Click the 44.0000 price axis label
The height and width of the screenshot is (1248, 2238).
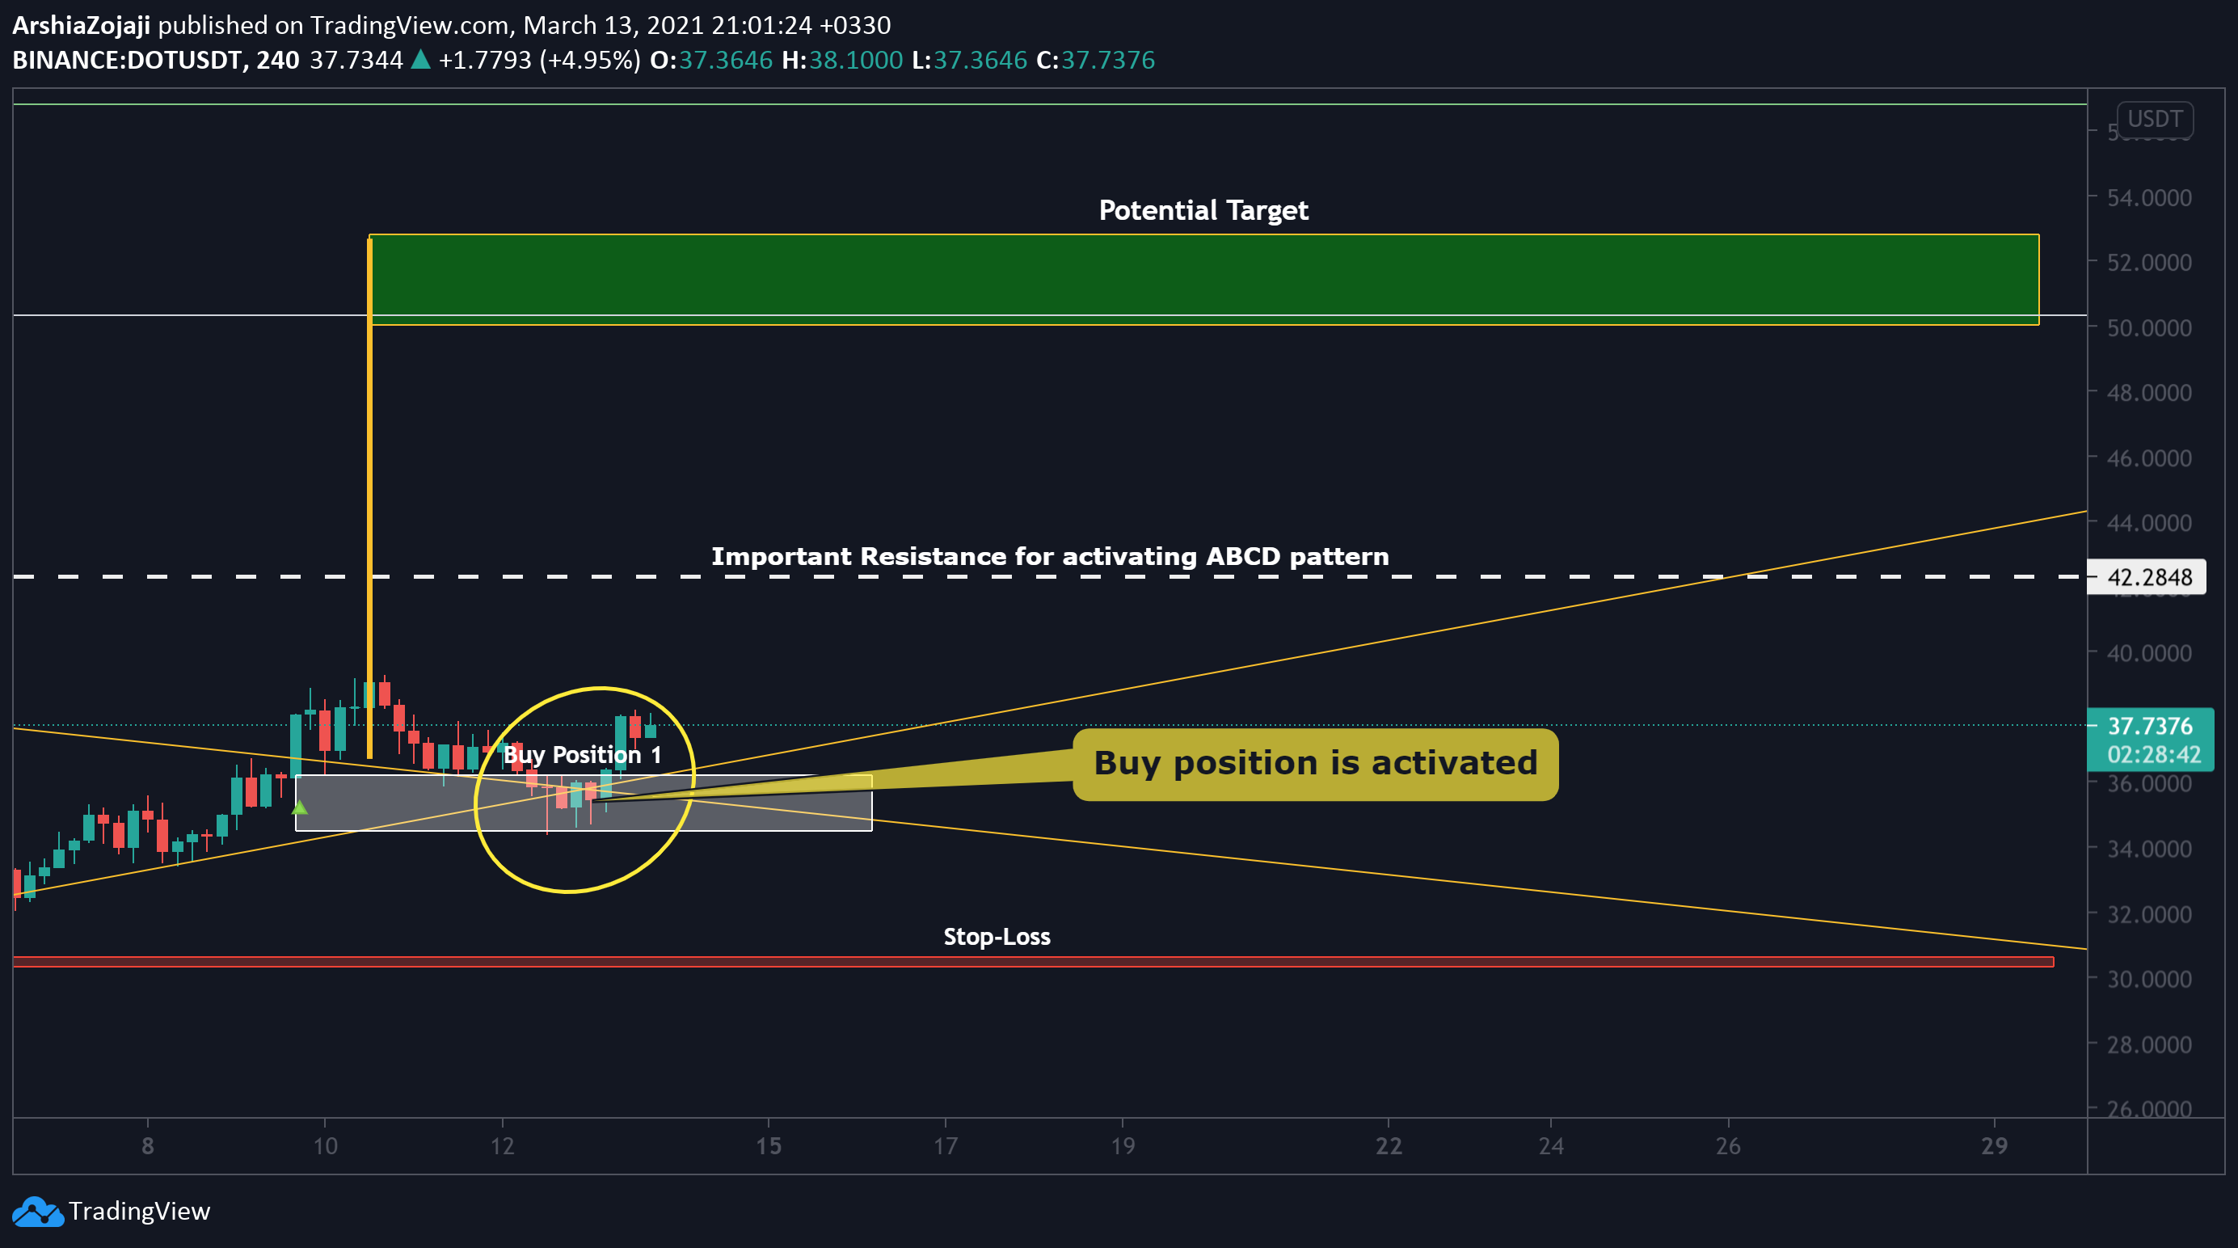[x=2149, y=523]
